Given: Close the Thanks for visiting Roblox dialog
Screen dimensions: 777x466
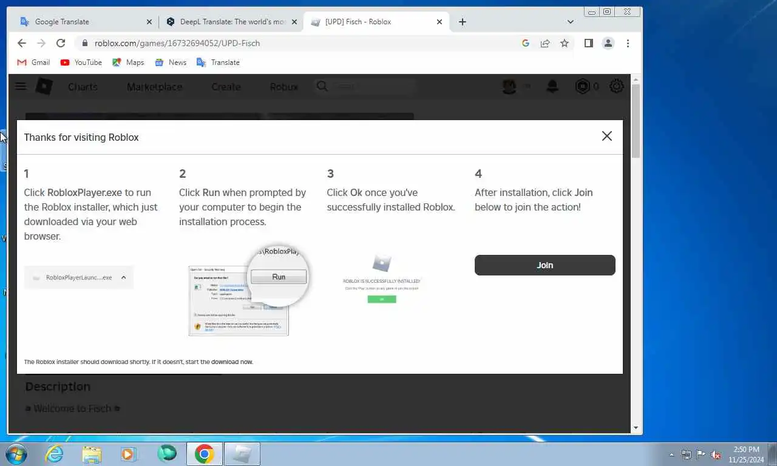Looking at the screenshot, I should coord(606,136).
